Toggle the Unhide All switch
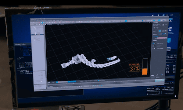 coord(154,46)
